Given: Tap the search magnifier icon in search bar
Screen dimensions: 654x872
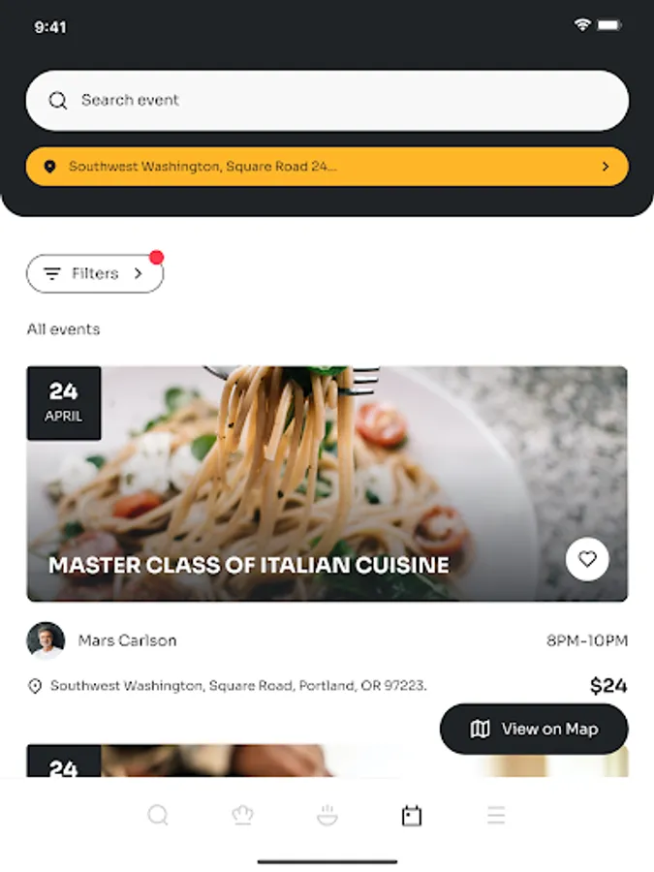Looking at the screenshot, I should point(58,101).
